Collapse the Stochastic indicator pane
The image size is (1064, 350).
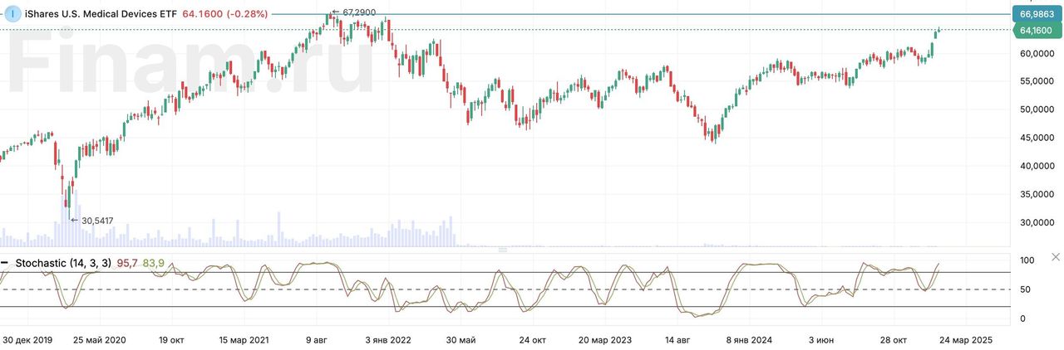click(x=5, y=263)
